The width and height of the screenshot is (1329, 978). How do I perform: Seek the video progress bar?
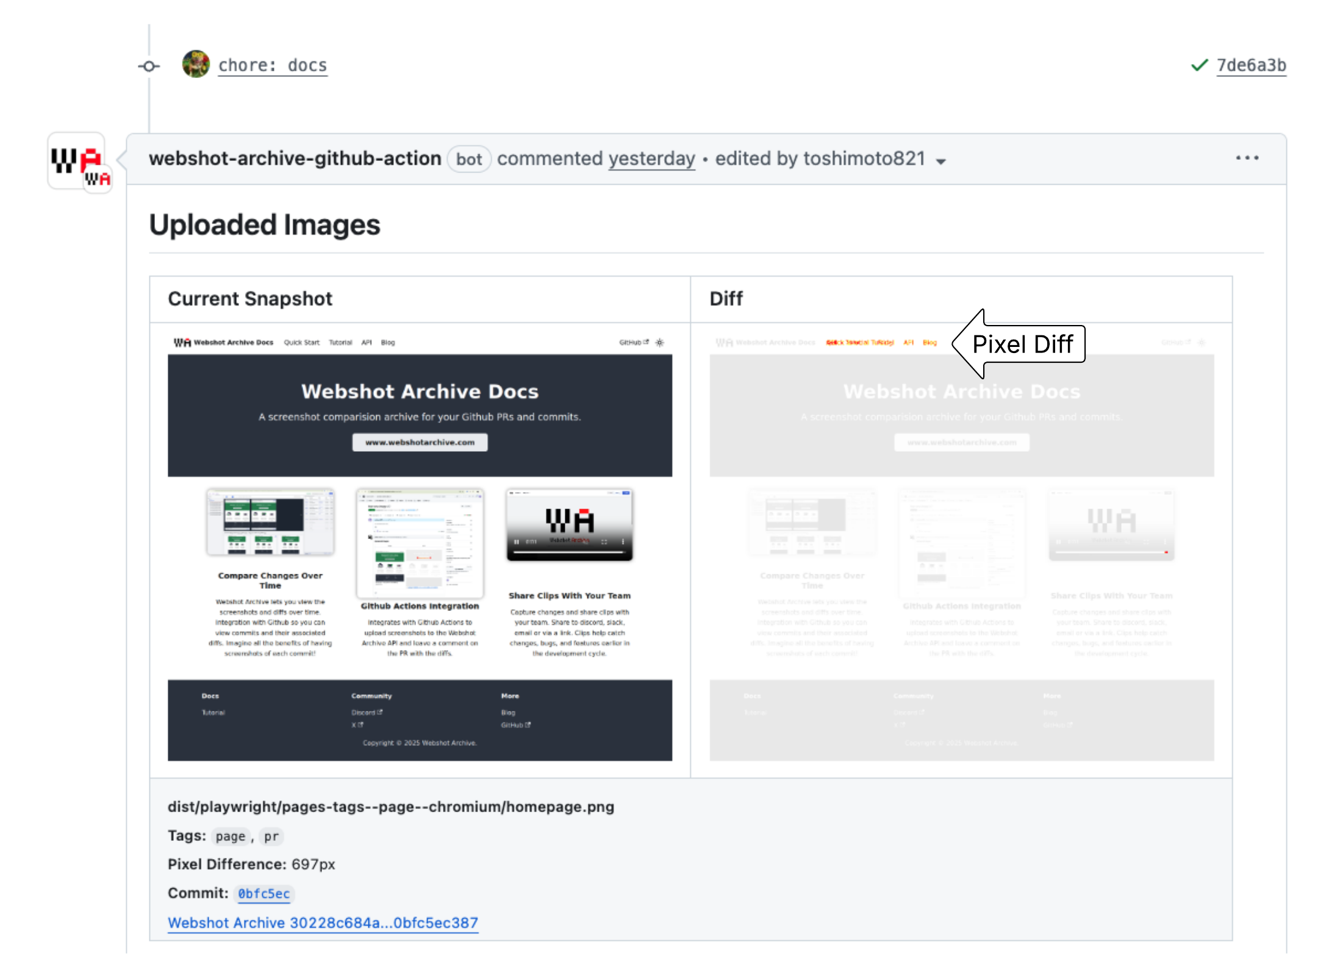click(x=568, y=552)
